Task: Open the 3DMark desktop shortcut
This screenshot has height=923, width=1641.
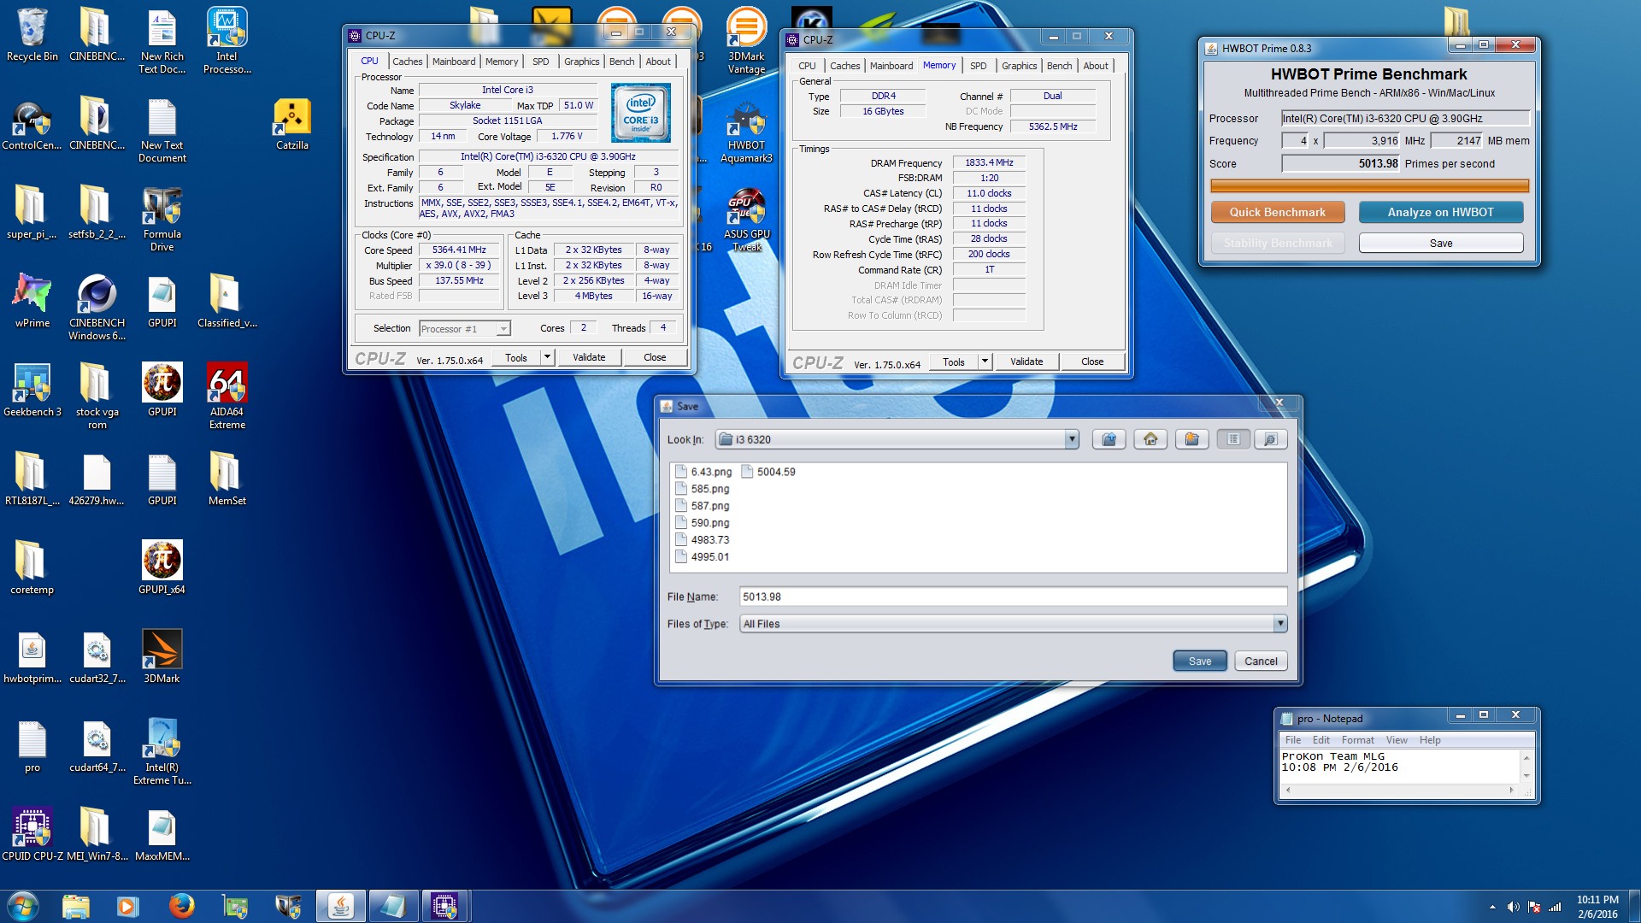Action: [162, 658]
